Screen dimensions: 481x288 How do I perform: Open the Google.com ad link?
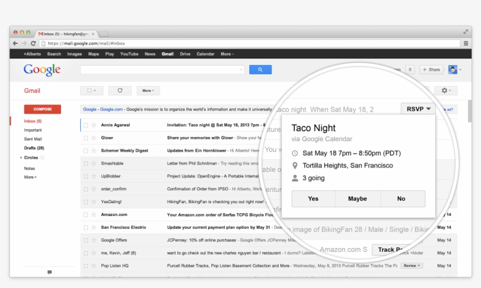click(x=111, y=109)
